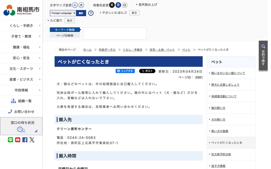
Task: Click the 搬入時間 section heading
Action: (x=129, y=156)
